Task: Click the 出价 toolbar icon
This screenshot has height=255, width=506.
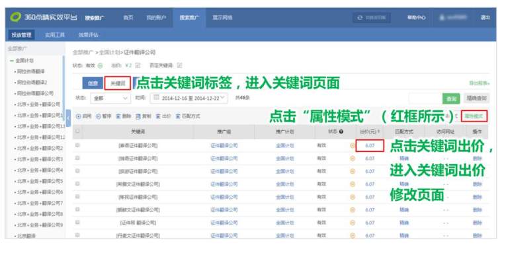Action: tap(158, 116)
